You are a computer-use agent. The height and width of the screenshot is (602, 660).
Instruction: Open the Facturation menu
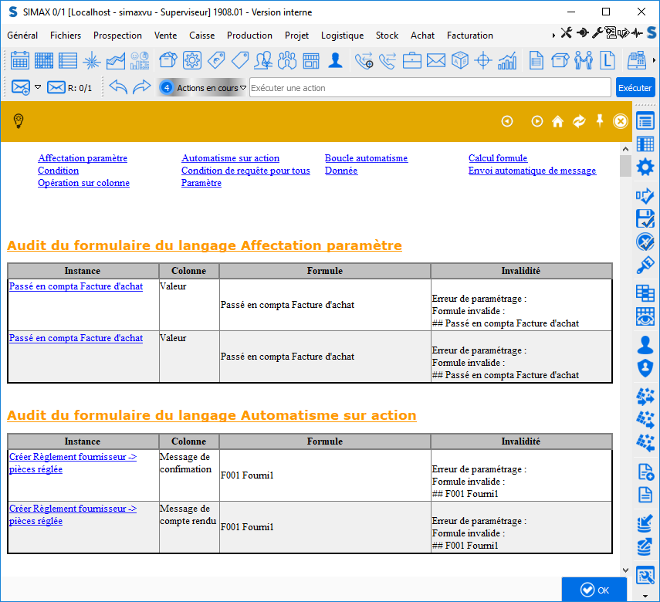pyautogui.click(x=469, y=36)
